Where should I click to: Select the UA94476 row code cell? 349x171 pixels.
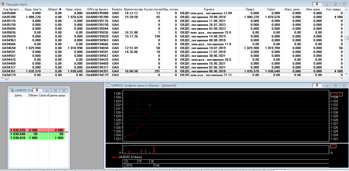point(9,59)
